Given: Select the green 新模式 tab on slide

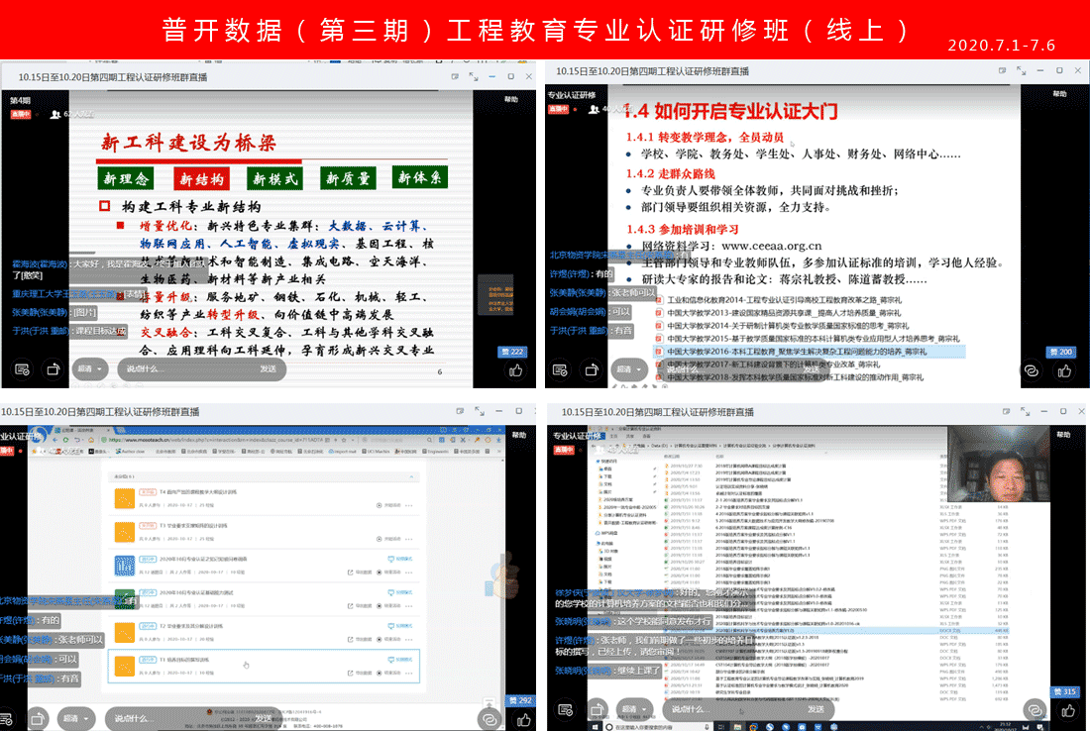Looking at the screenshot, I should (274, 179).
